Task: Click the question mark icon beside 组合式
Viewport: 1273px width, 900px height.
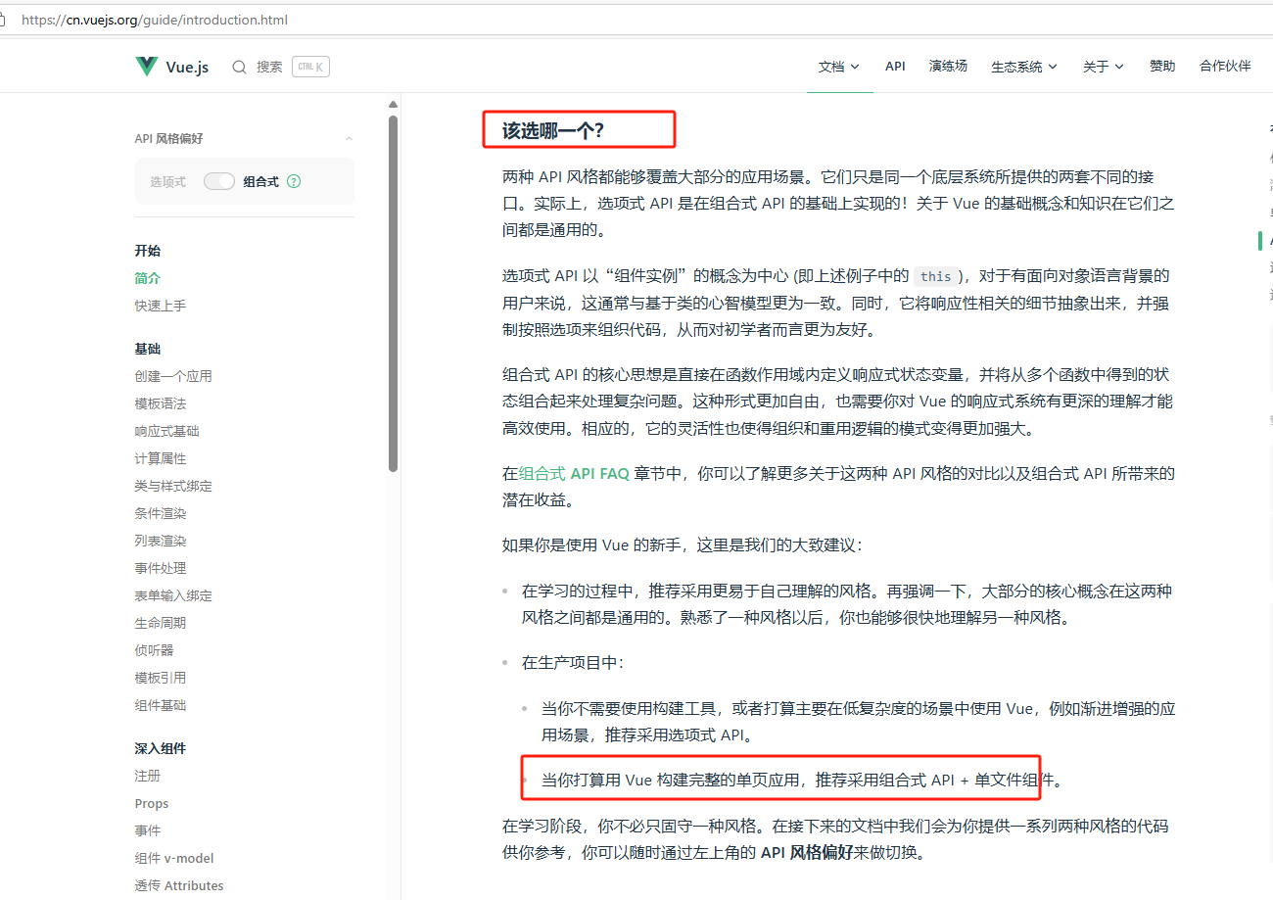Action: (x=296, y=181)
